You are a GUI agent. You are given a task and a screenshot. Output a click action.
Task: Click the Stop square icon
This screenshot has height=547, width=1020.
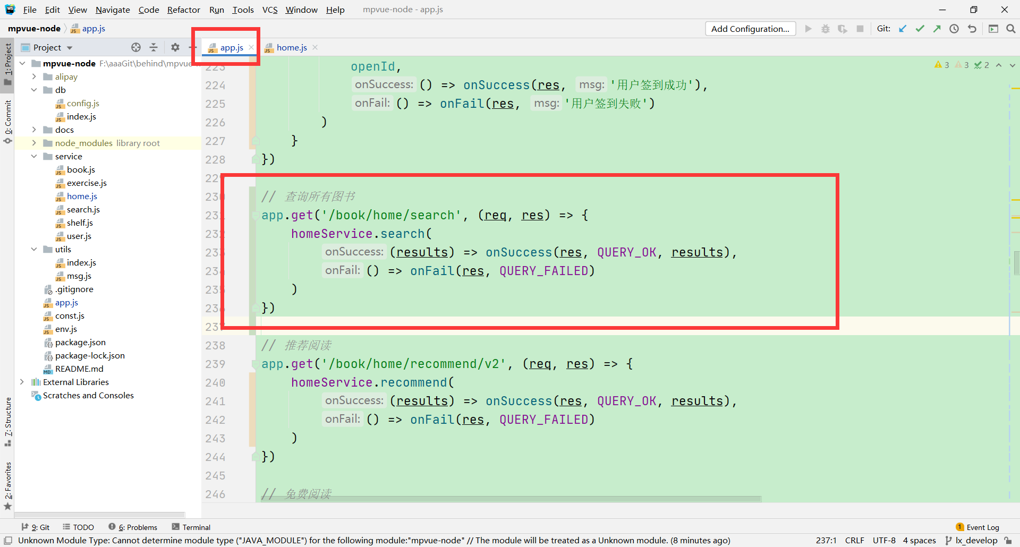(860, 29)
